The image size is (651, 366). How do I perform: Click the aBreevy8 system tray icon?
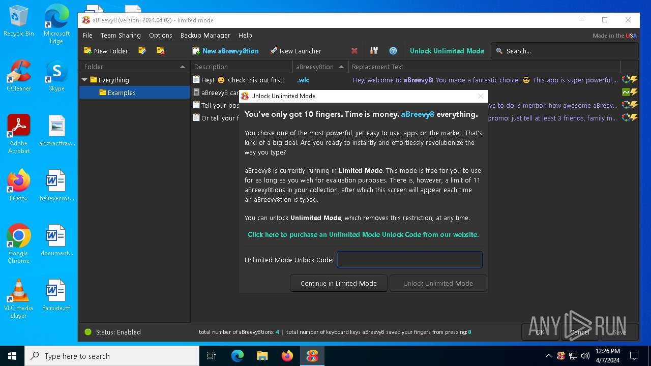pos(561,356)
